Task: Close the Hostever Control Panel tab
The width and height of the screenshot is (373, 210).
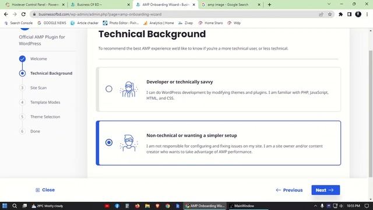Action: pyautogui.click(x=63, y=5)
